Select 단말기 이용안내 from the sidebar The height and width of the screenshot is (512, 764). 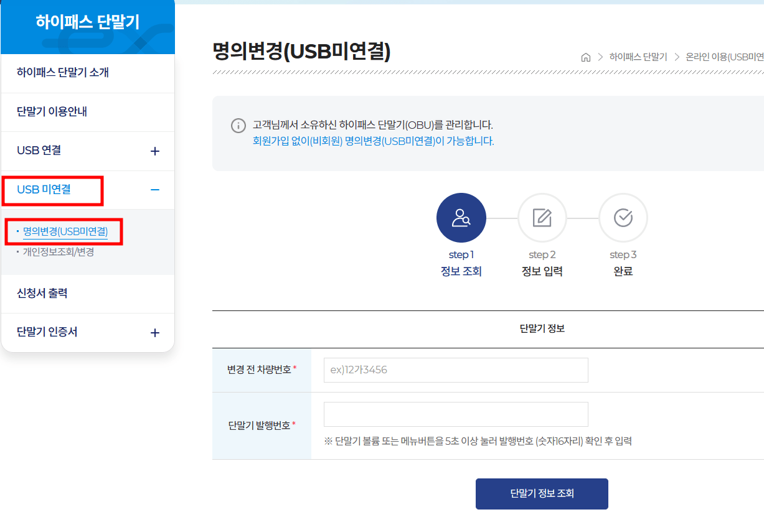click(x=51, y=112)
